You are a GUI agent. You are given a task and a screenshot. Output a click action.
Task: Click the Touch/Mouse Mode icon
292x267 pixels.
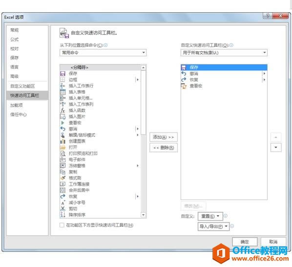(63, 135)
